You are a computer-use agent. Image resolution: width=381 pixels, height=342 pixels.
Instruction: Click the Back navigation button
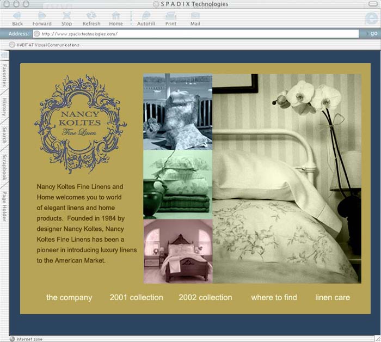coord(17,18)
